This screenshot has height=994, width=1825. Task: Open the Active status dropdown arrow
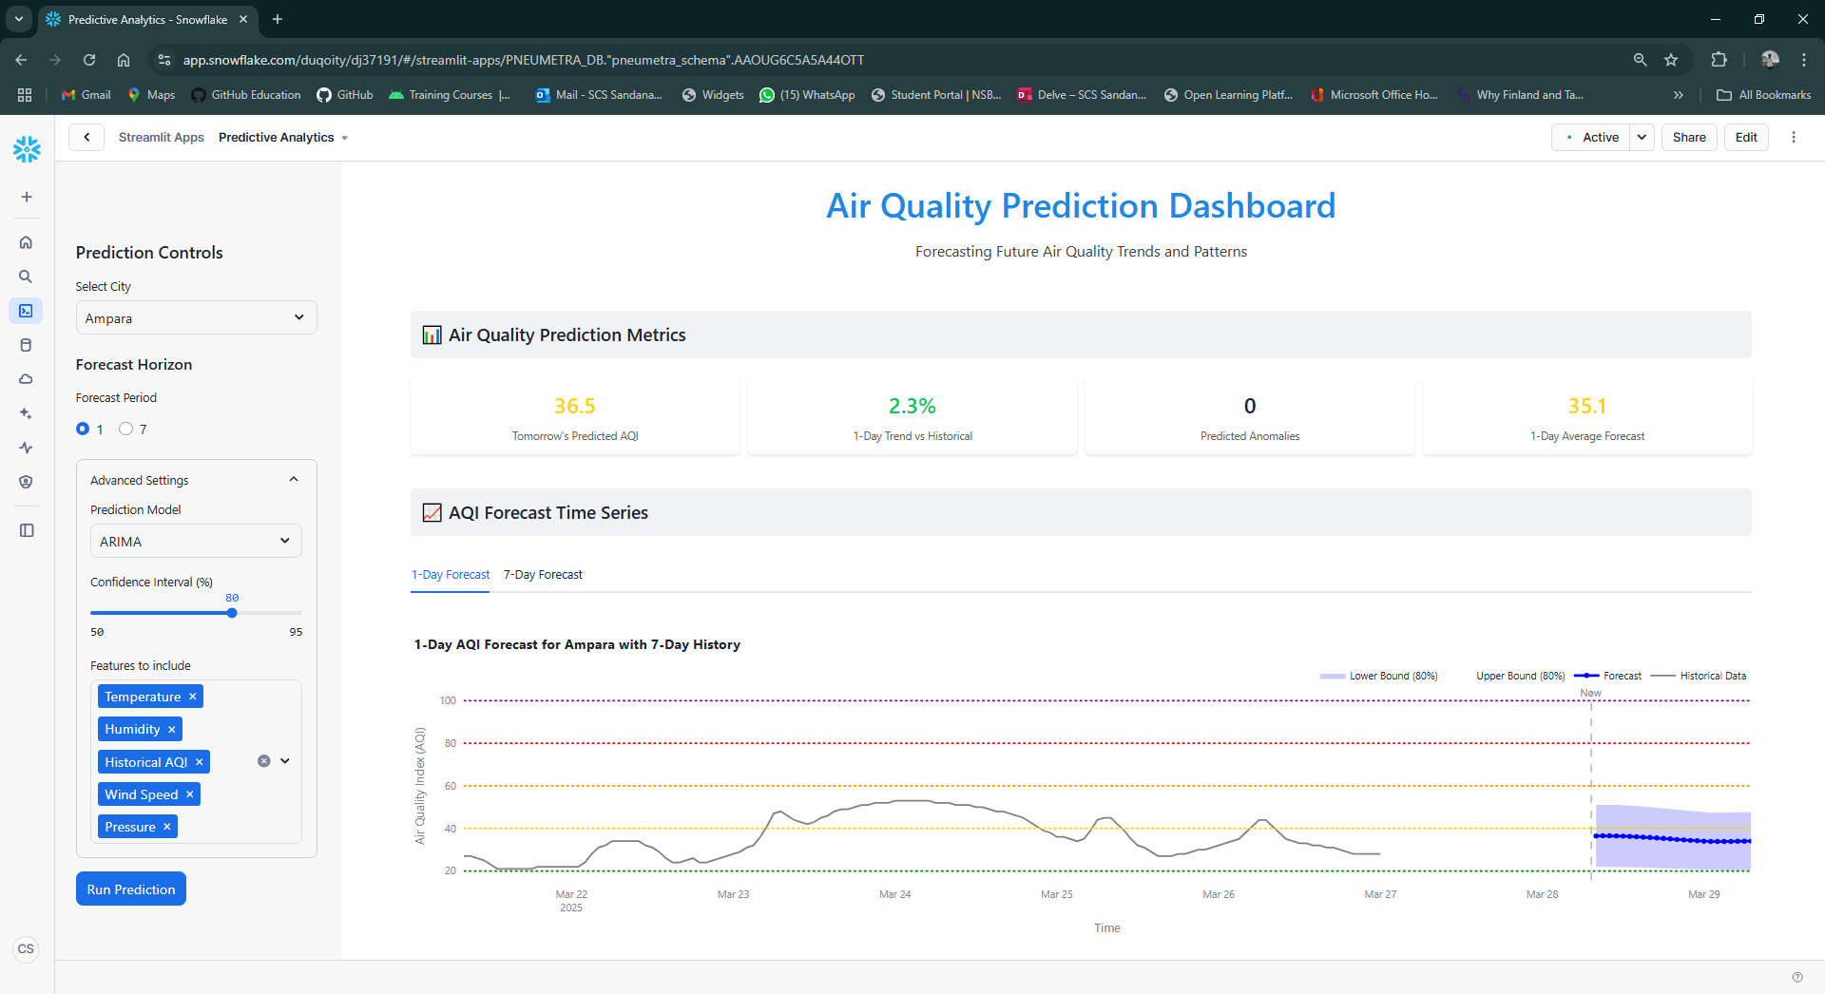[1642, 137]
